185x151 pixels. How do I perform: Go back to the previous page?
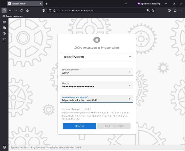(x=10, y=10)
